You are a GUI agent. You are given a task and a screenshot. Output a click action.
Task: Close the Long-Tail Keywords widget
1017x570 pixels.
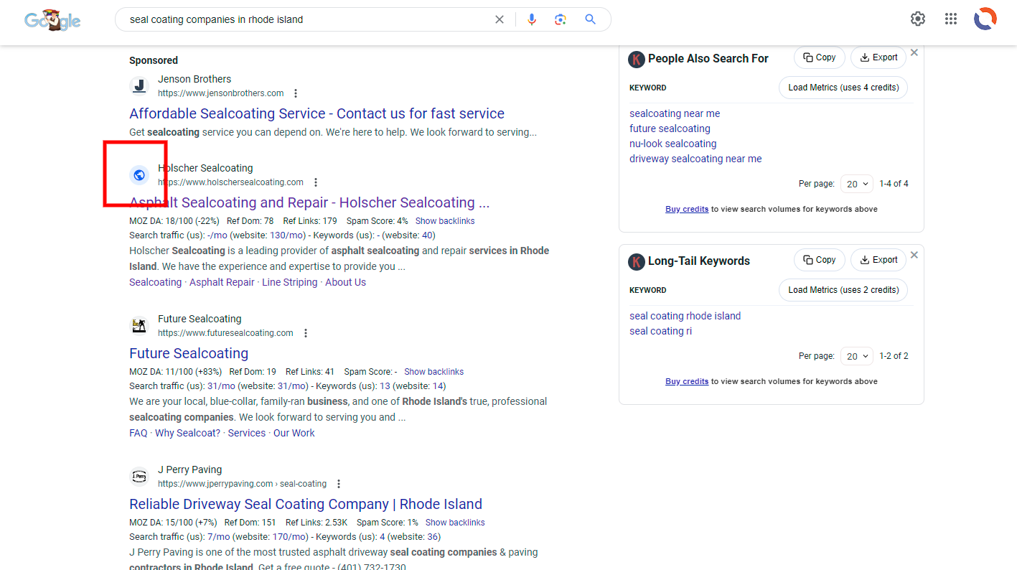coord(914,255)
